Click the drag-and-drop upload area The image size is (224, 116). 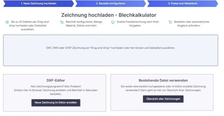(110, 50)
